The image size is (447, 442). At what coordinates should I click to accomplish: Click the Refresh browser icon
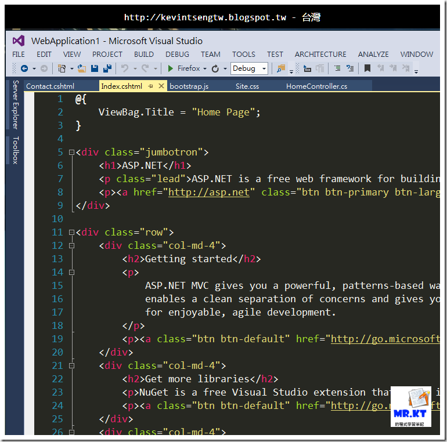215,68
